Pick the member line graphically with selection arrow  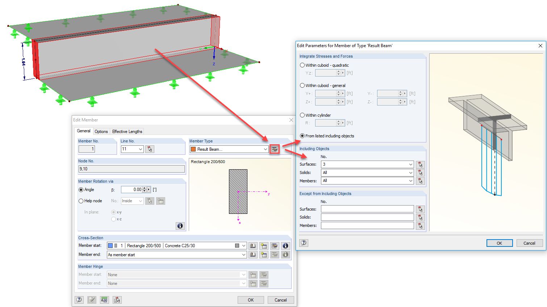(x=150, y=149)
